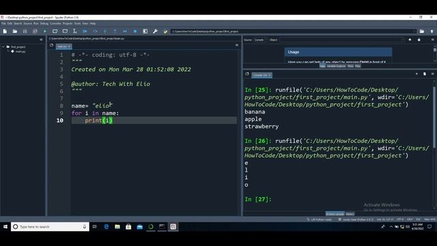
Task: Collapse the first_project folder tree
Action: [3, 47]
